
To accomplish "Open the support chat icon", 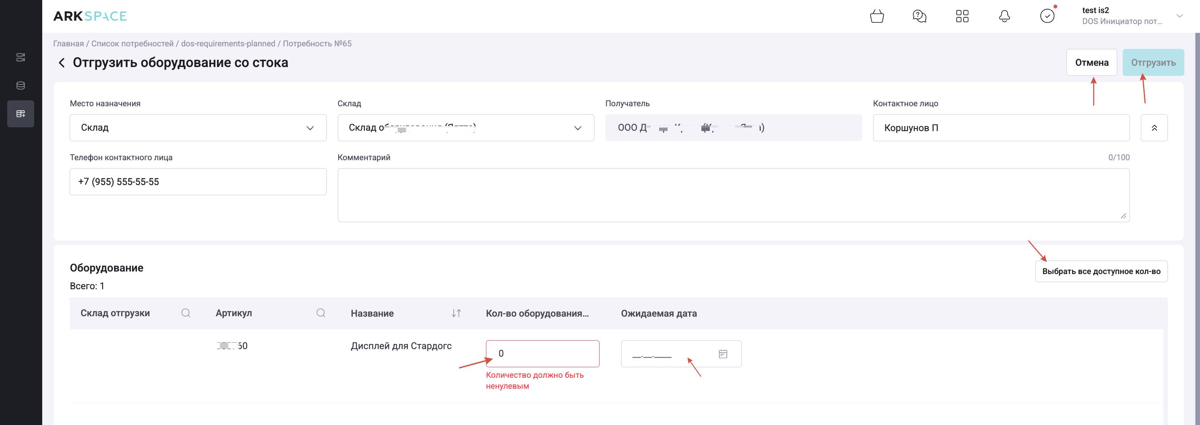I will (919, 16).
